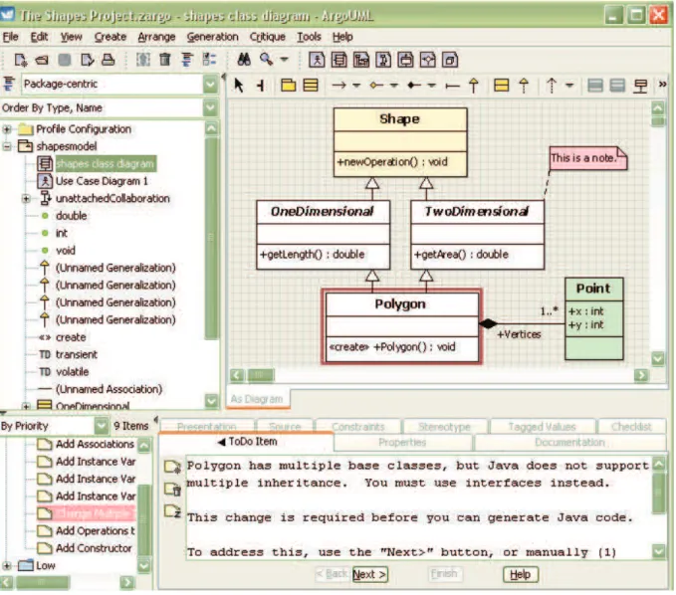Collapse the shapesmodel tree node

pyautogui.click(x=7, y=146)
